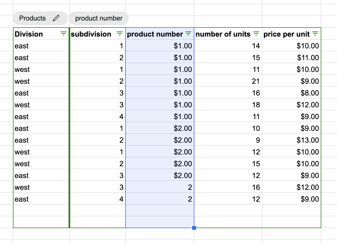Open the number of units filter icon
Viewport: 337px width, 243px height.
(256, 34)
